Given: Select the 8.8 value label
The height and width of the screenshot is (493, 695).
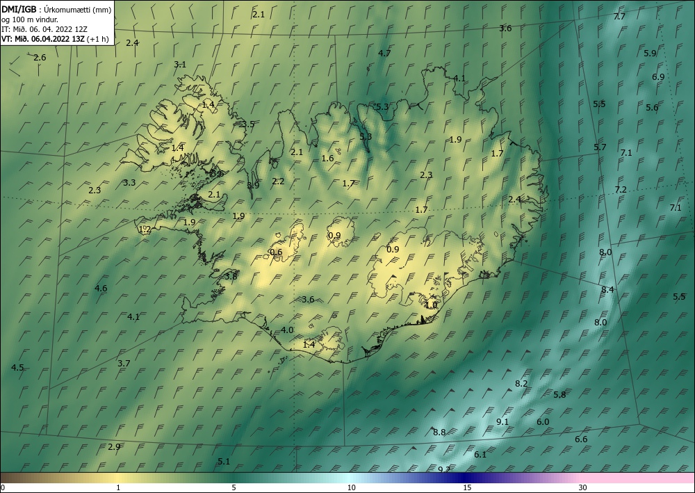Looking at the screenshot, I should coord(439,432).
